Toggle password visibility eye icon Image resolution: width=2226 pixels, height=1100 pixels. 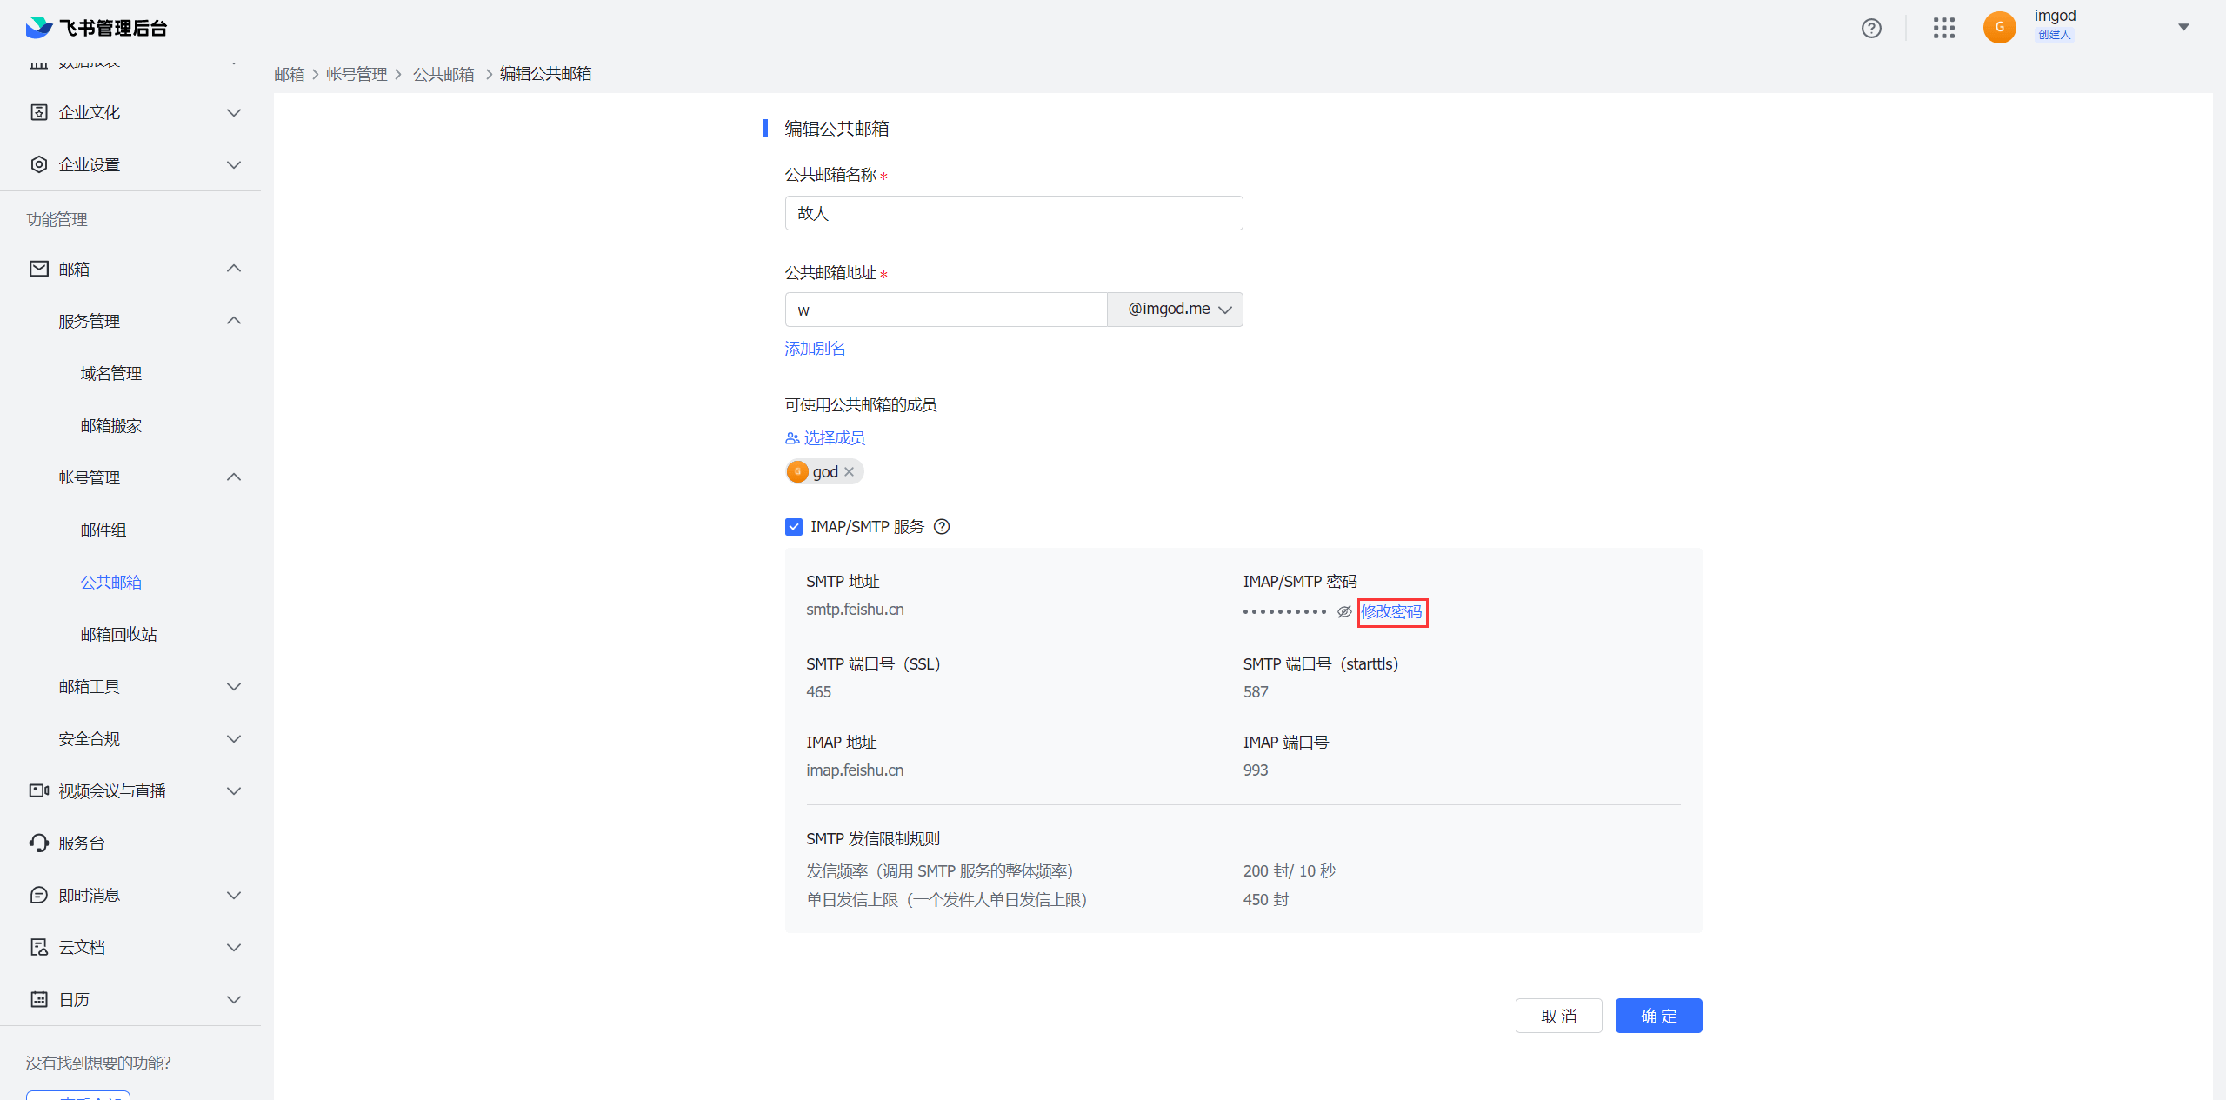click(x=1344, y=612)
